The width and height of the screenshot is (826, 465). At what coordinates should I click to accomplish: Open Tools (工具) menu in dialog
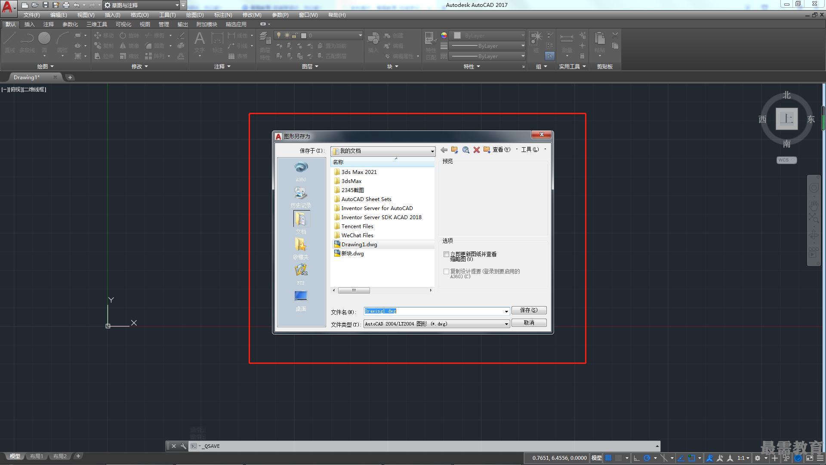pyautogui.click(x=530, y=150)
